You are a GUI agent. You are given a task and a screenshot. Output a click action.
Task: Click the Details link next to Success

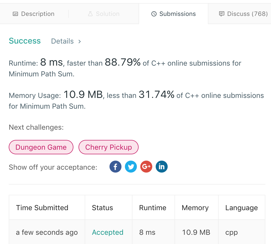(x=62, y=41)
